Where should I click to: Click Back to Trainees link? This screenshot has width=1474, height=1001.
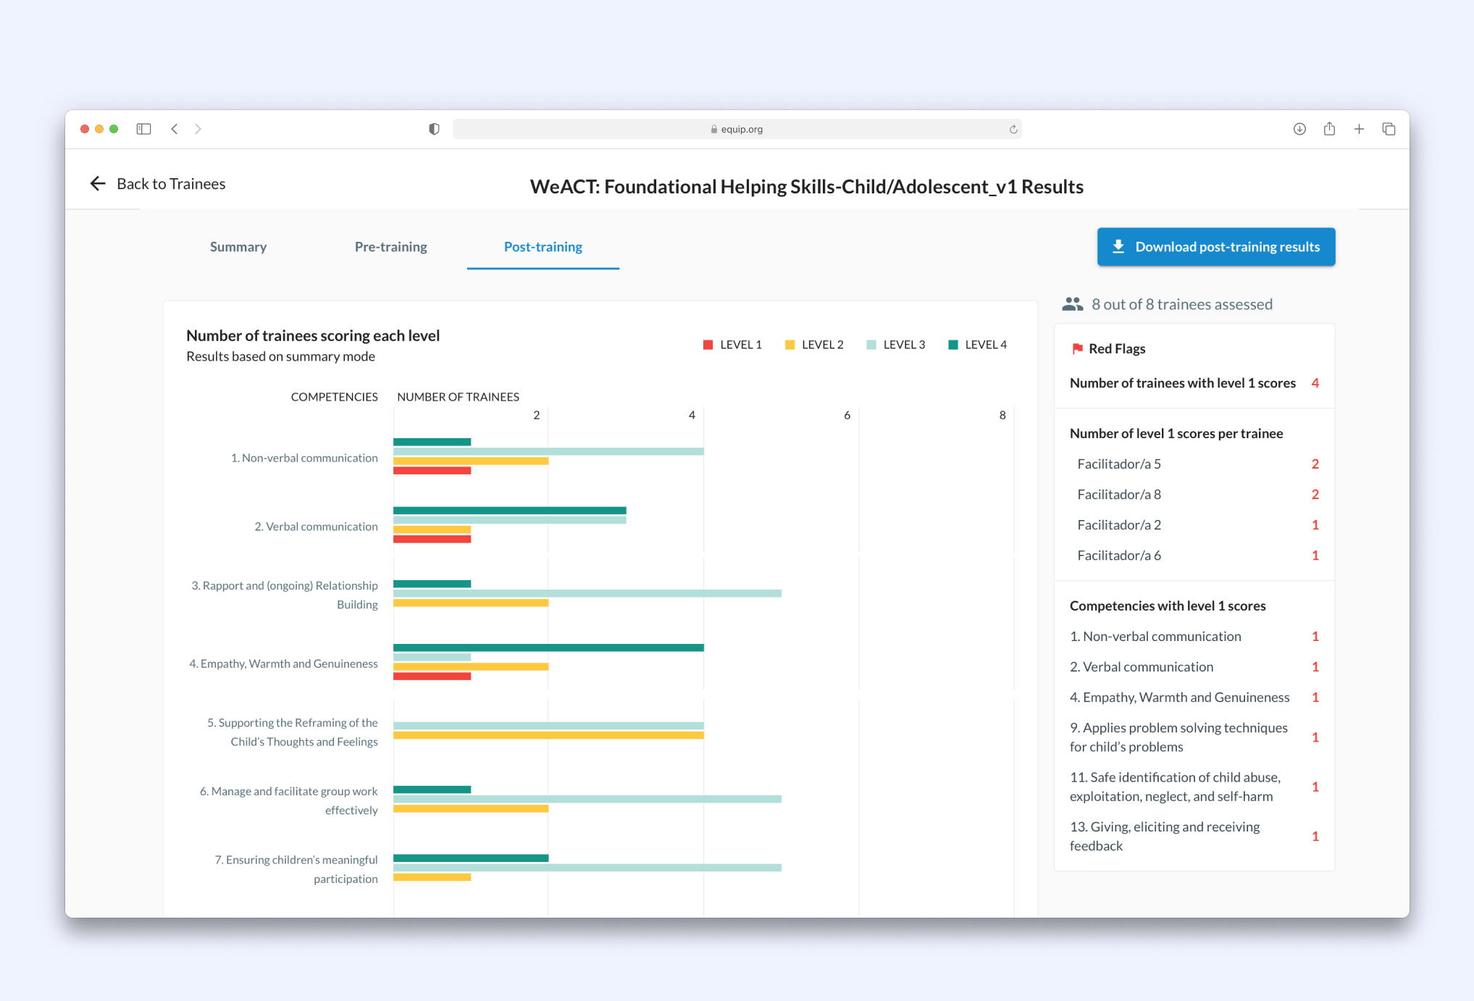pyautogui.click(x=171, y=184)
